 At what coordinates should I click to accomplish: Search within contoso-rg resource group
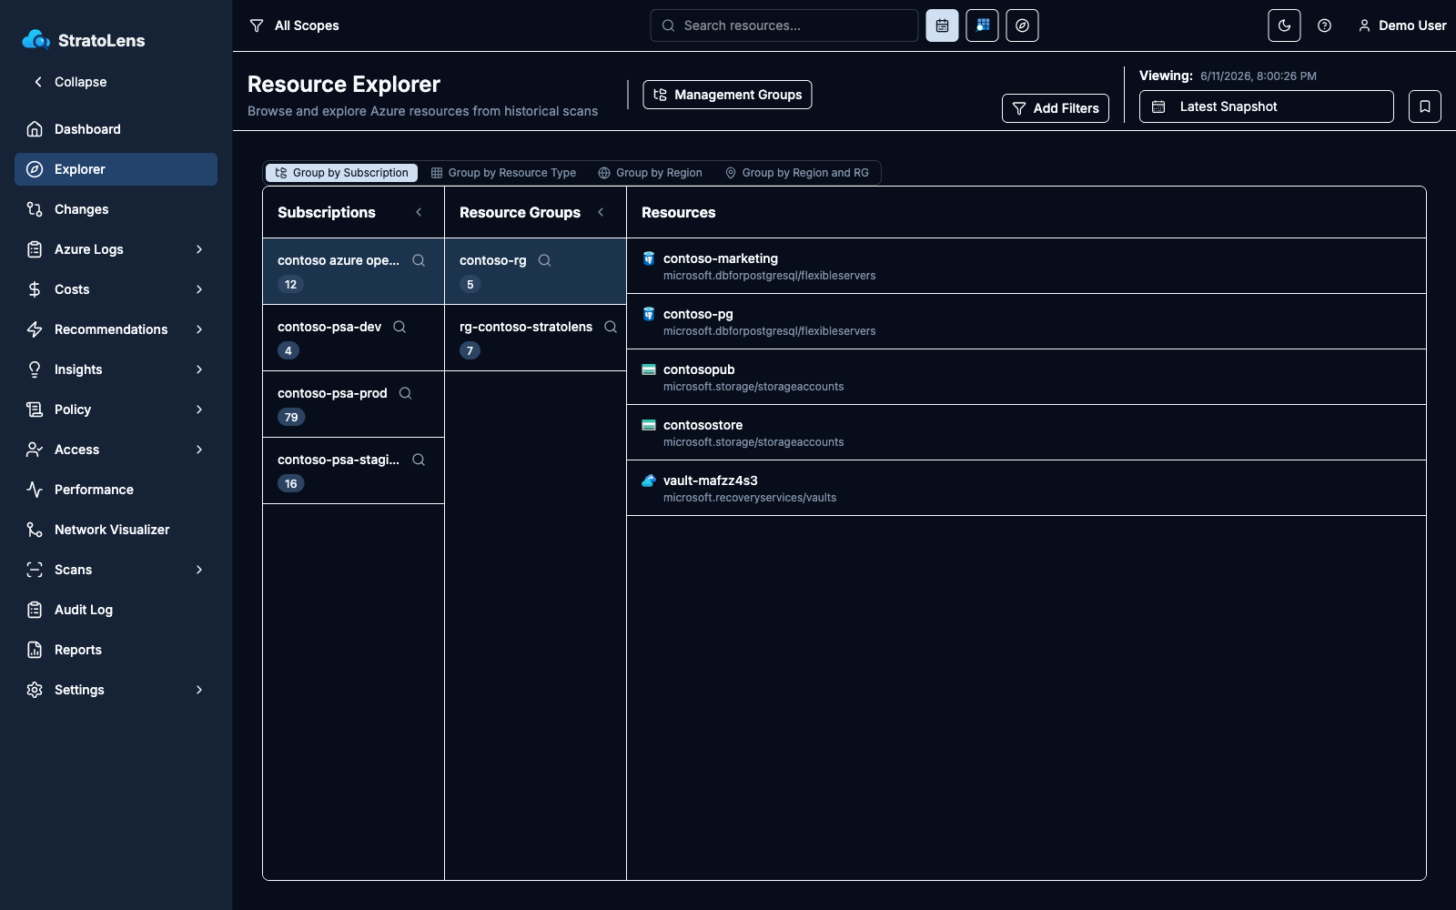click(x=544, y=260)
